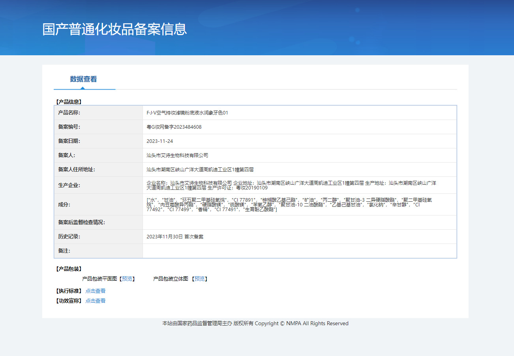Click the 备案人 company name 汕头市艾诗生物科技有限公司
514x356 pixels.
tap(177, 156)
